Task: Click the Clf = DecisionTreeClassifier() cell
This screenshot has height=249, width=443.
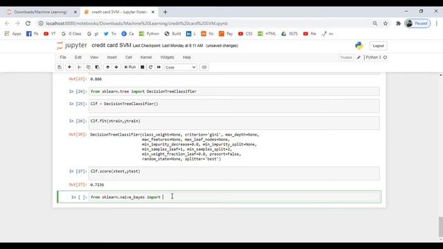Action: coord(234,106)
